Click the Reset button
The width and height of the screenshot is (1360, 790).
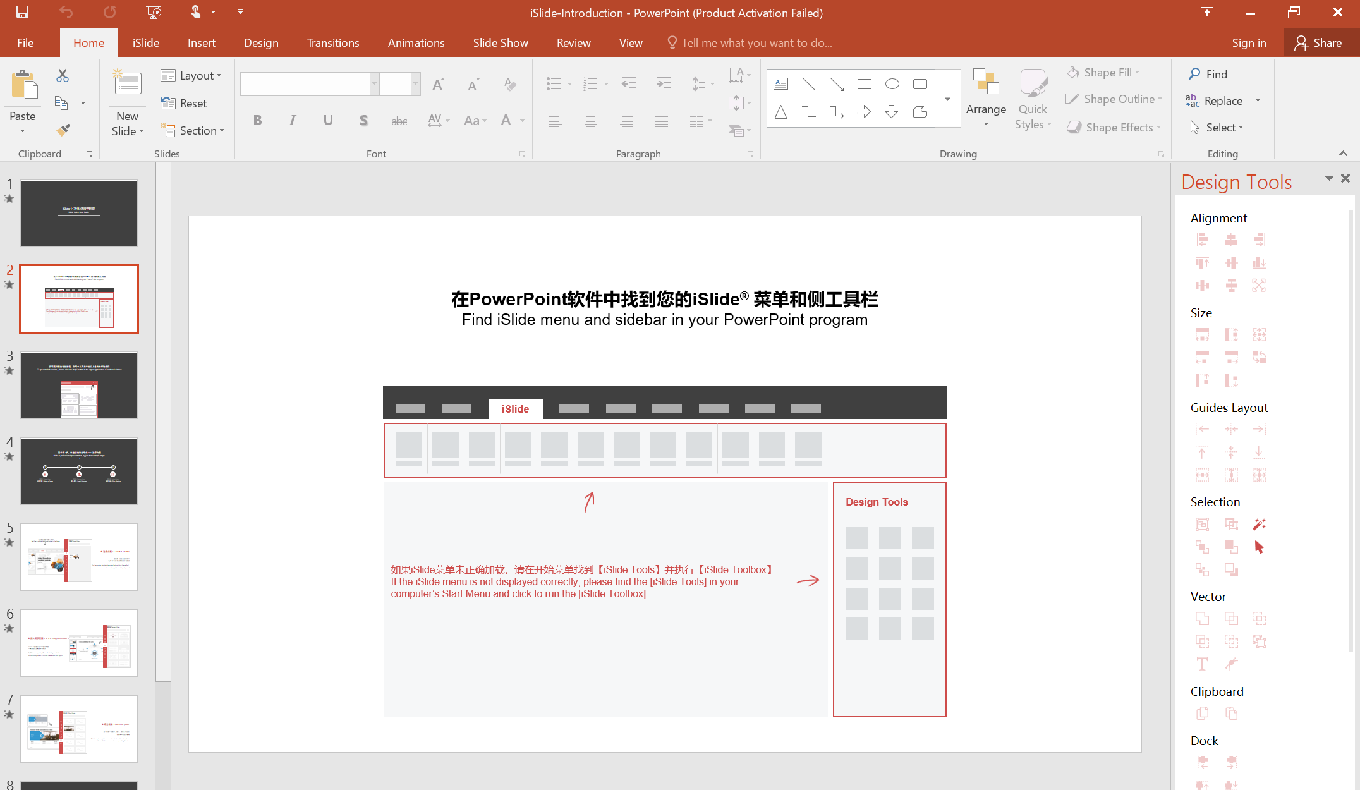[184, 103]
